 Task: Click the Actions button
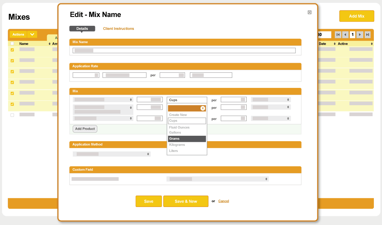click(18, 34)
